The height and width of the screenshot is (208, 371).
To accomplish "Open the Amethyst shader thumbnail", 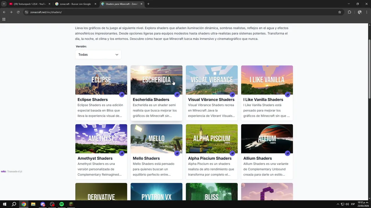I will click(101, 139).
